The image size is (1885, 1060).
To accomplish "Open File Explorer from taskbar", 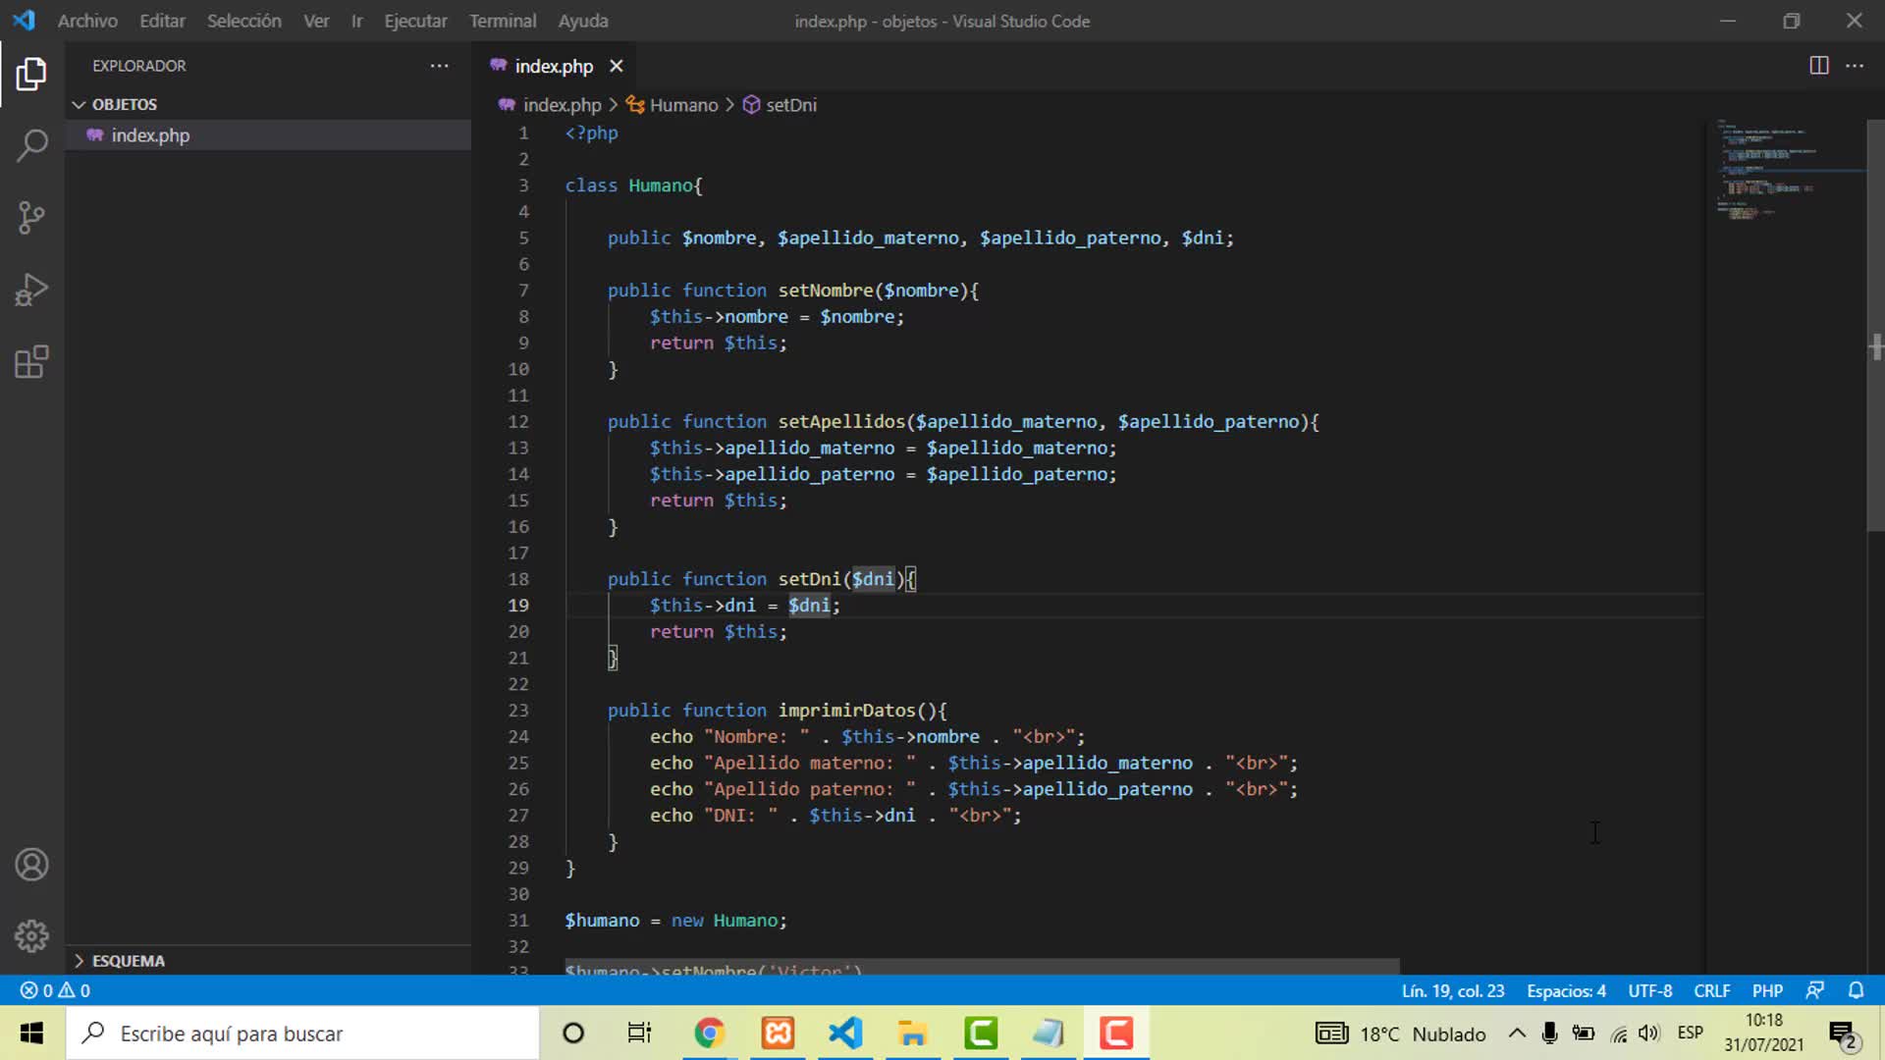I will pos(912,1033).
